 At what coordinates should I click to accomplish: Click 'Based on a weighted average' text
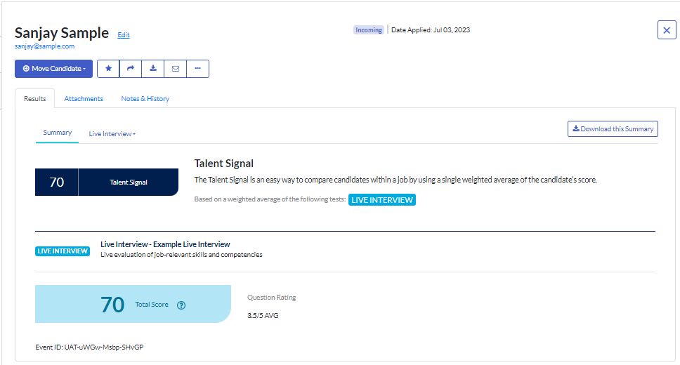point(270,199)
